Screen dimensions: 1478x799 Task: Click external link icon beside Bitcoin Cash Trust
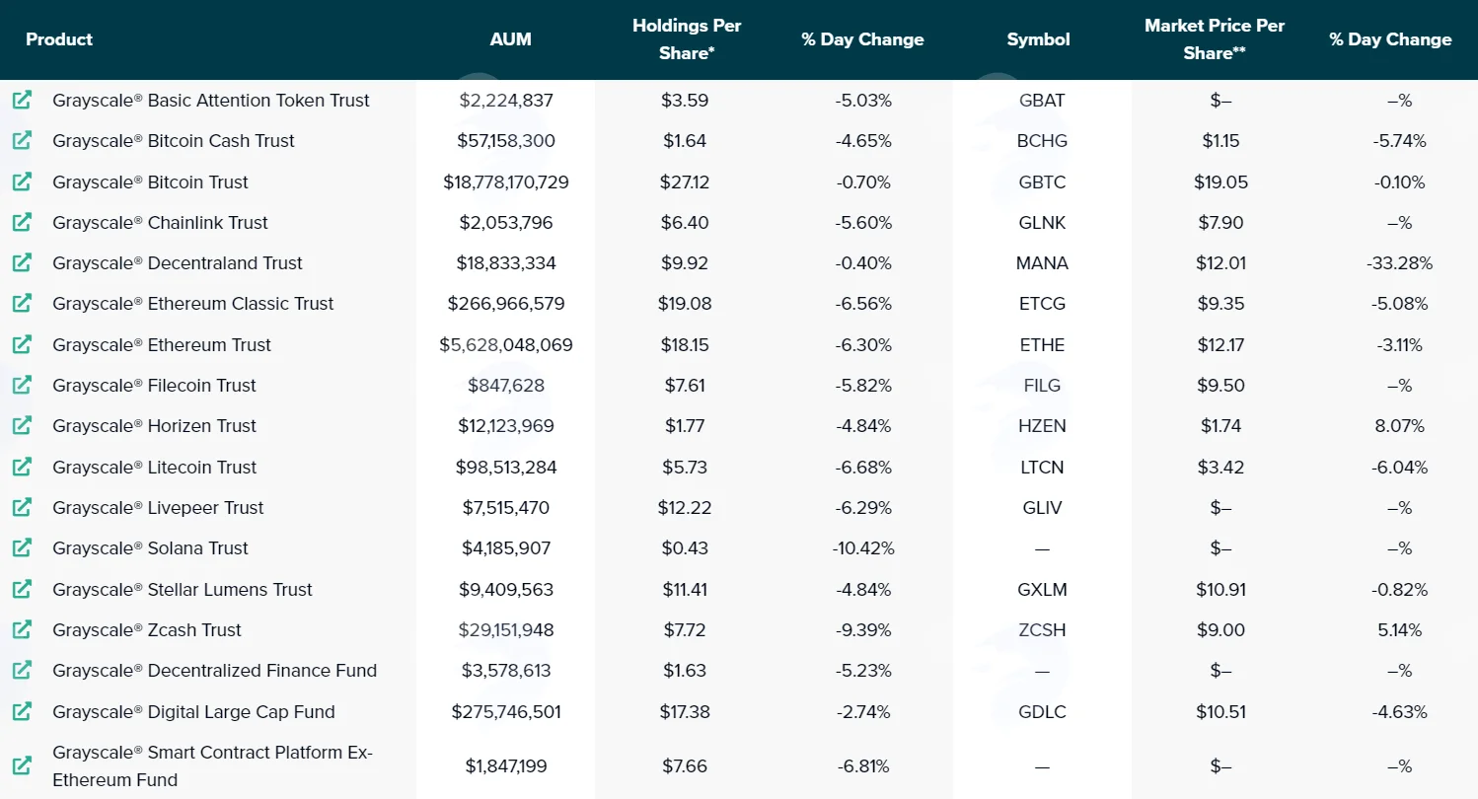pyautogui.click(x=22, y=140)
